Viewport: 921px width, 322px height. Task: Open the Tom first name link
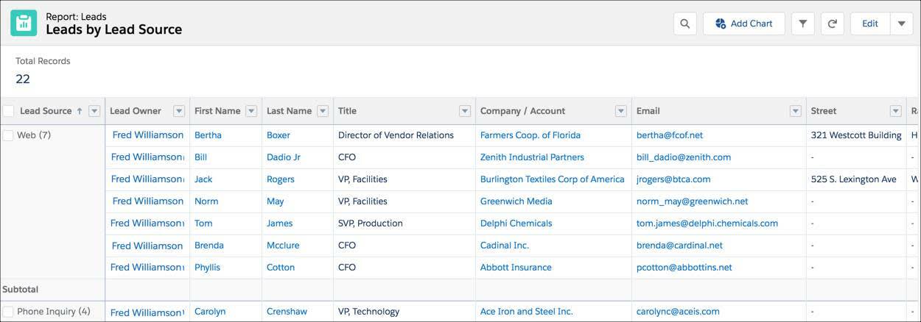(x=203, y=223)
